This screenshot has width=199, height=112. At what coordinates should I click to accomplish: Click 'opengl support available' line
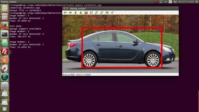(x=25, y=29)
